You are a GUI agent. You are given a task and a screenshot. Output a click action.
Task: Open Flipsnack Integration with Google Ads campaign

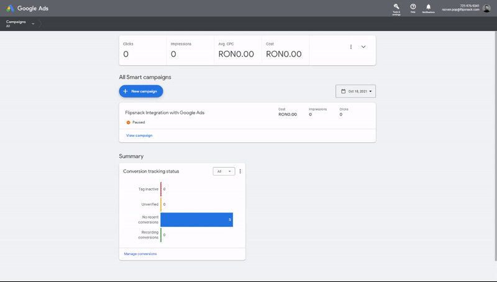(165, 112)
